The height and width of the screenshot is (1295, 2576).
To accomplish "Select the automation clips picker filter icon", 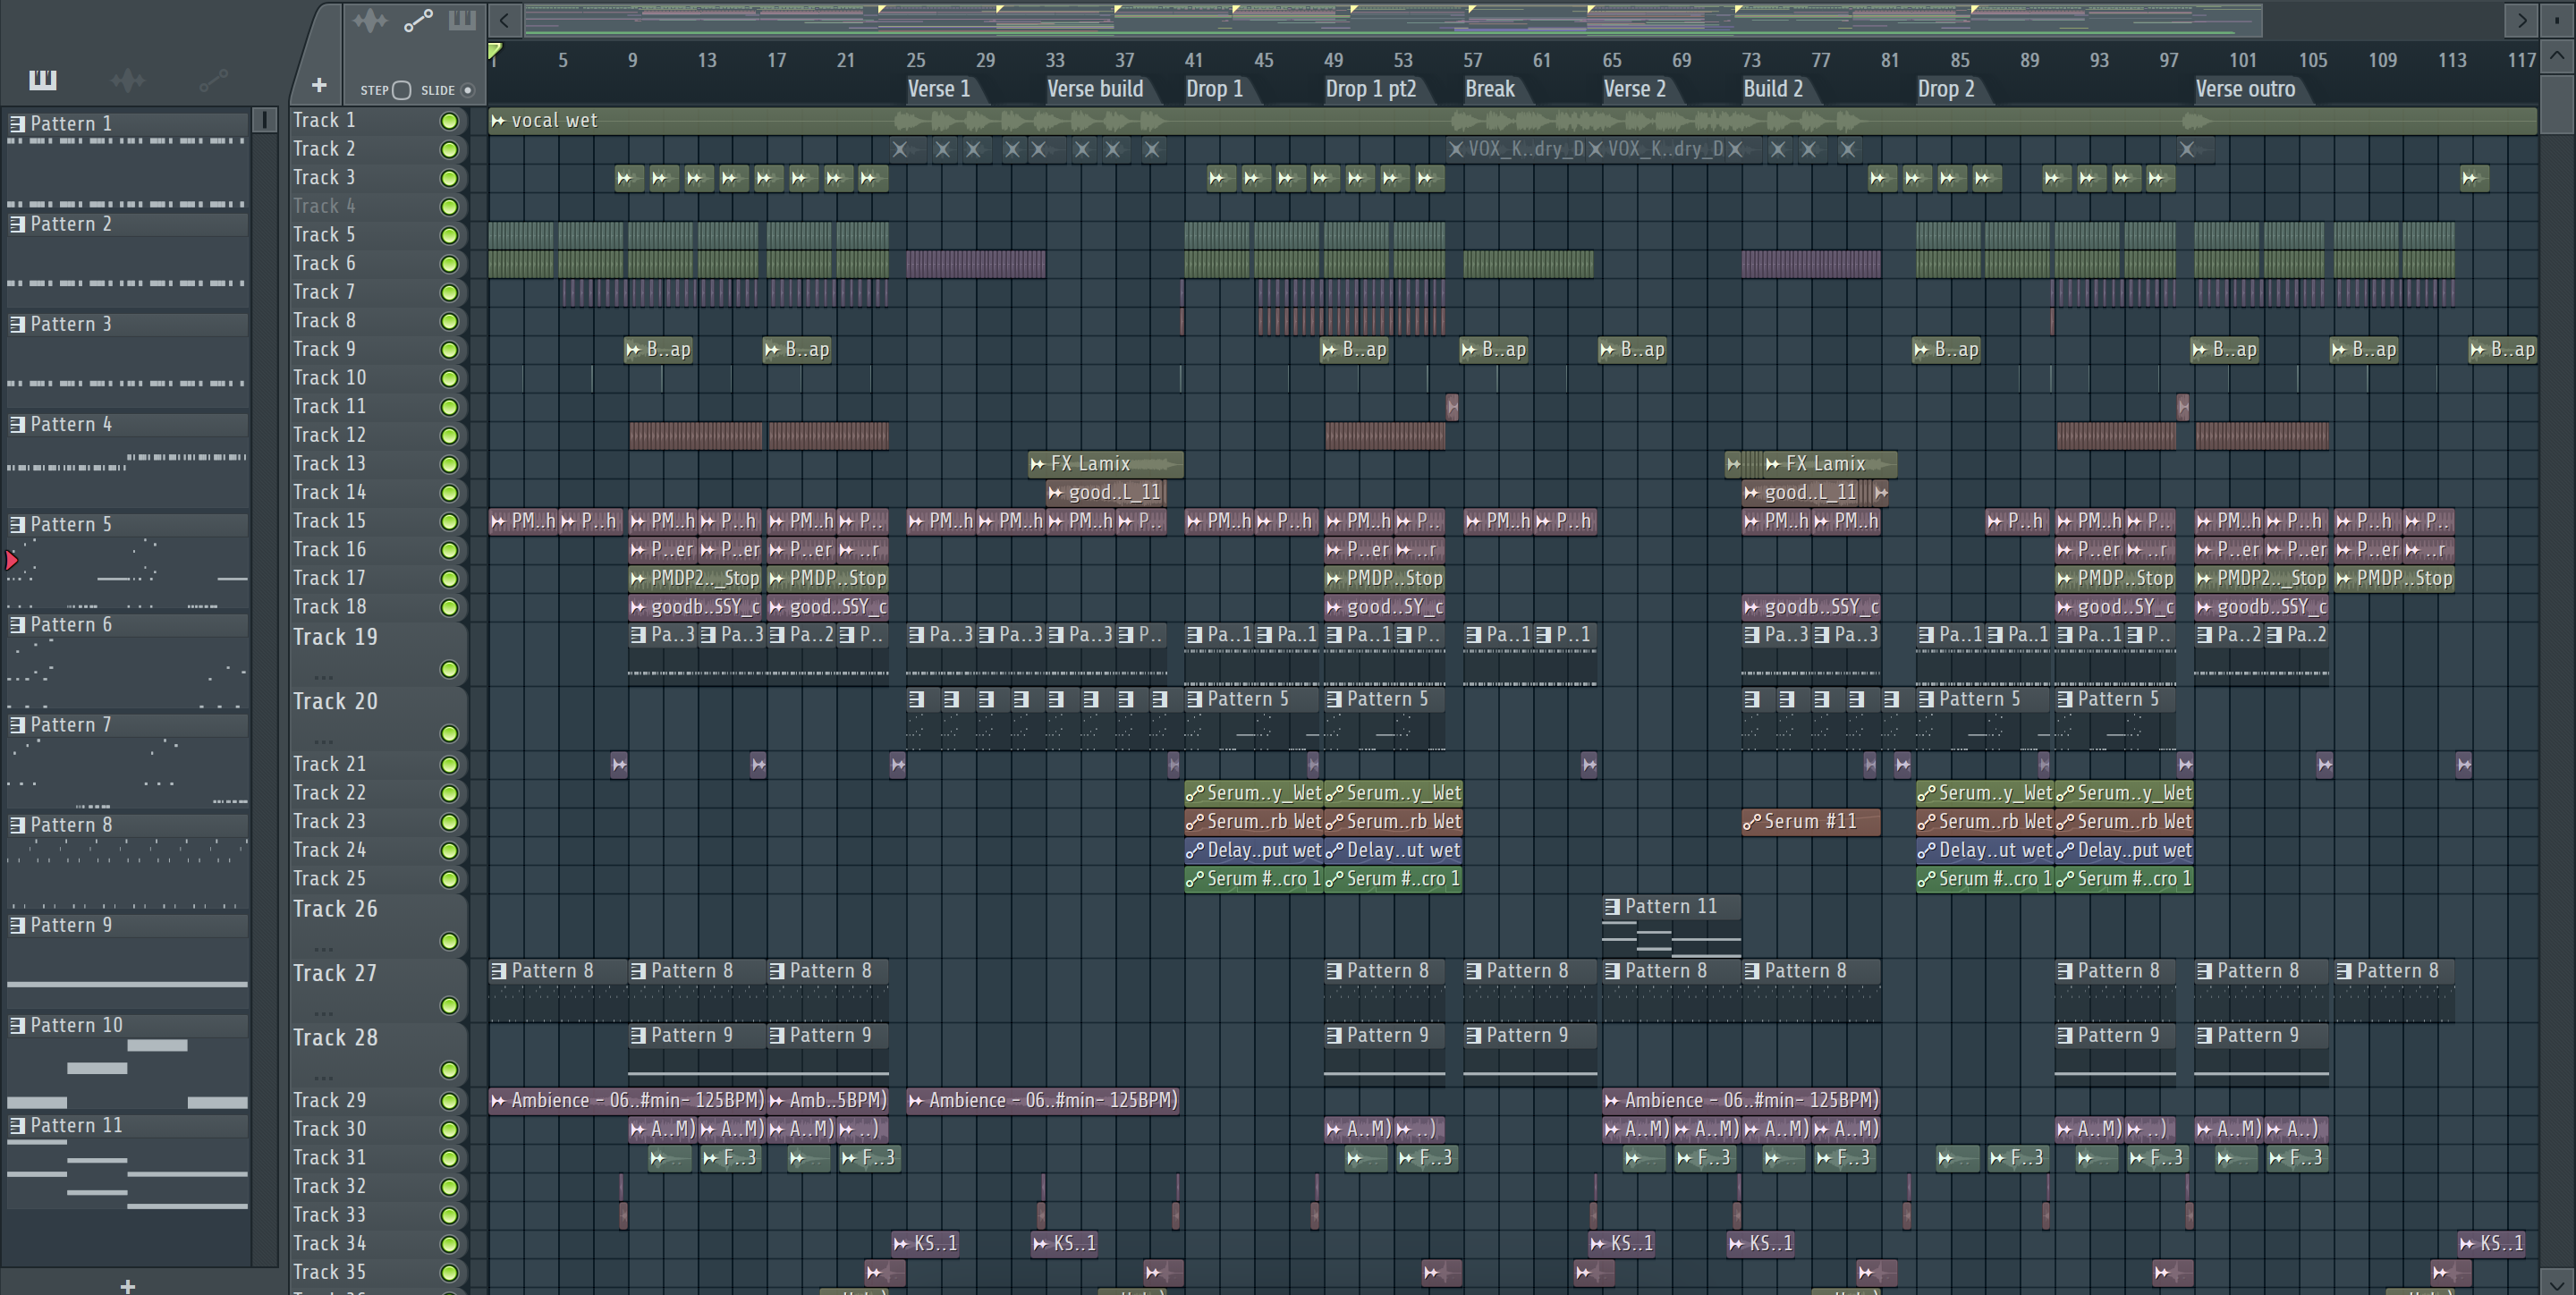I will click(213, 80).
